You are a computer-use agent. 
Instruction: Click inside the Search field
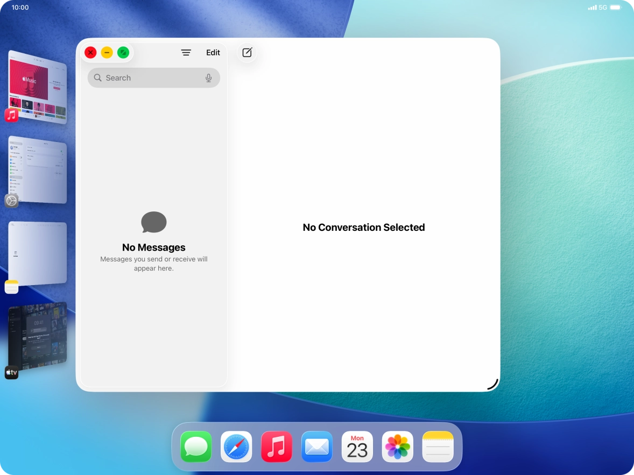click(145, 77)
